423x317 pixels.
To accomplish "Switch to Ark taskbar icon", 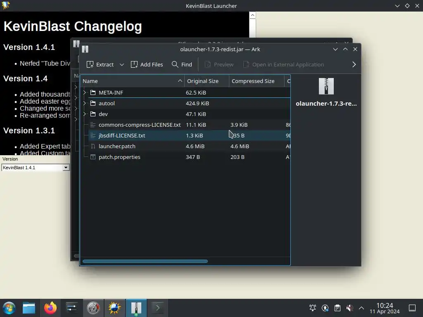I will [136, 308].
